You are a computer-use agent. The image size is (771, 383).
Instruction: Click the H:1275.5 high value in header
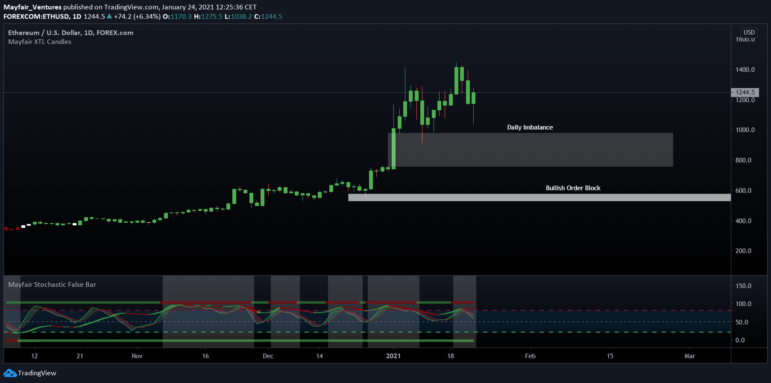(208, 17)
